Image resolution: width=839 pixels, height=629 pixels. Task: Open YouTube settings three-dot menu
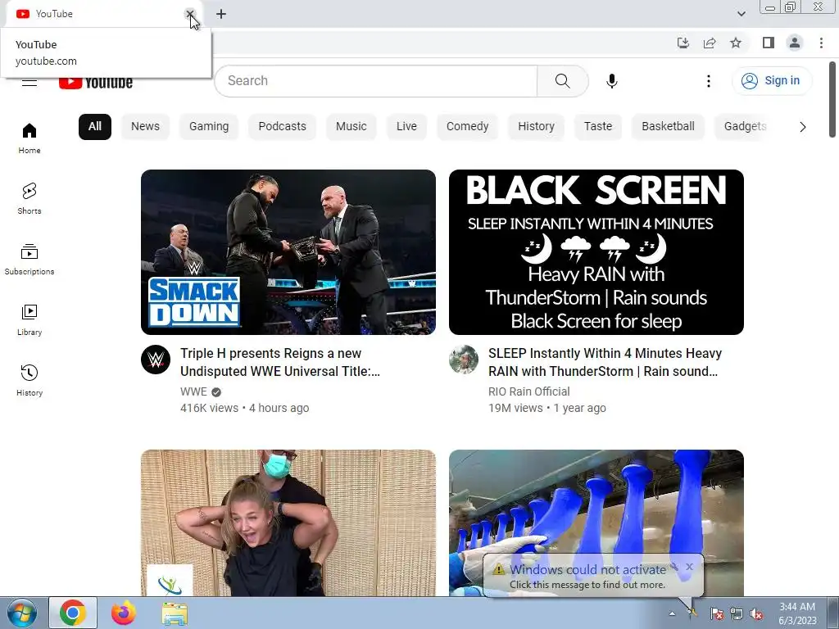tap(709, 81)
